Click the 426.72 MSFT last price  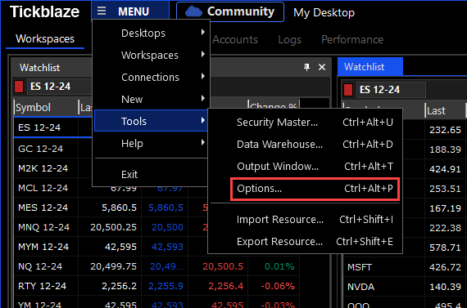coord(445,267)
